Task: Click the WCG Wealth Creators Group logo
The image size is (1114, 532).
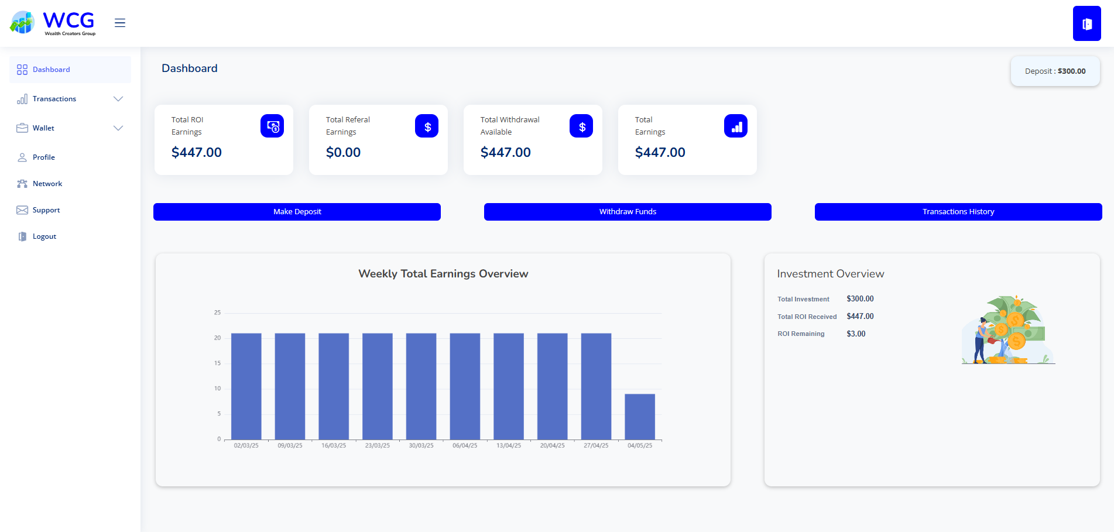Action: tap(53, 23)
